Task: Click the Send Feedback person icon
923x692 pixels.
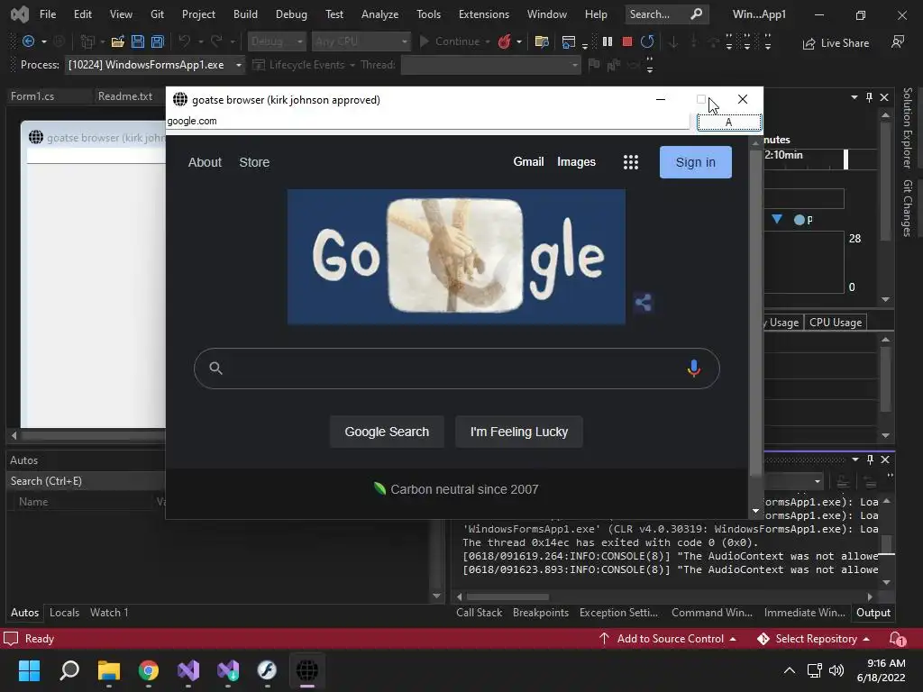Action: [x=898, y=41]
